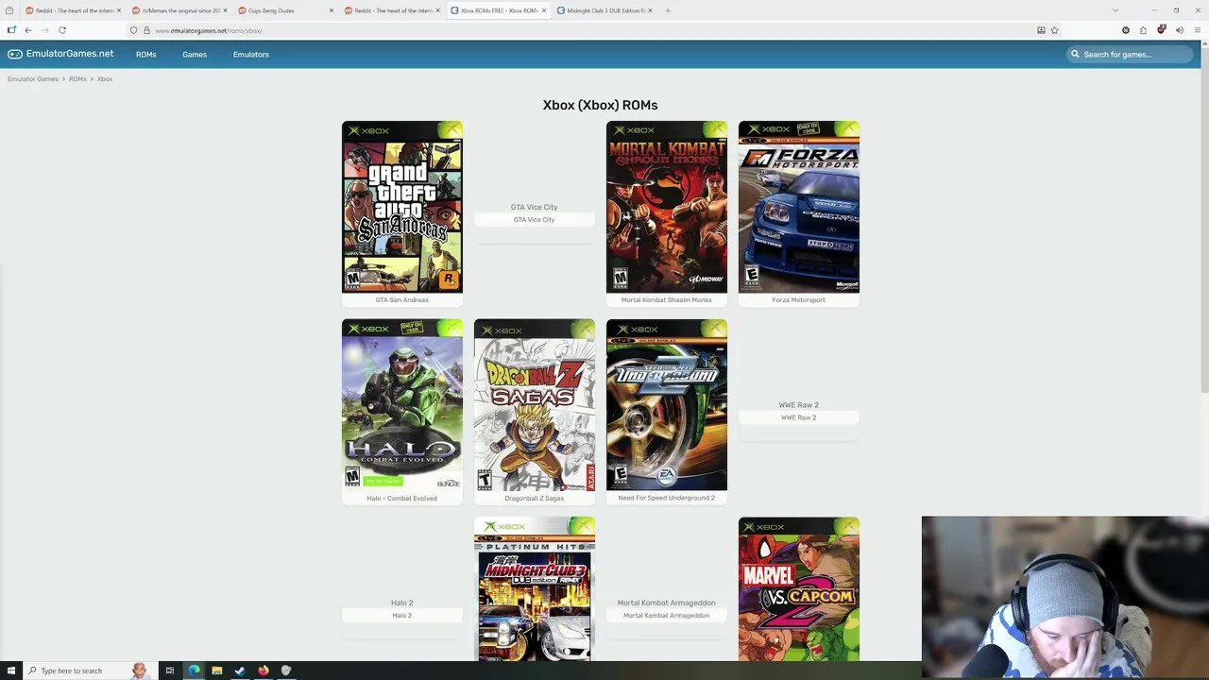1209x680 pixels.
Task: Switch to Guys Being Dudes tab
Action: [x=283, y=10]
